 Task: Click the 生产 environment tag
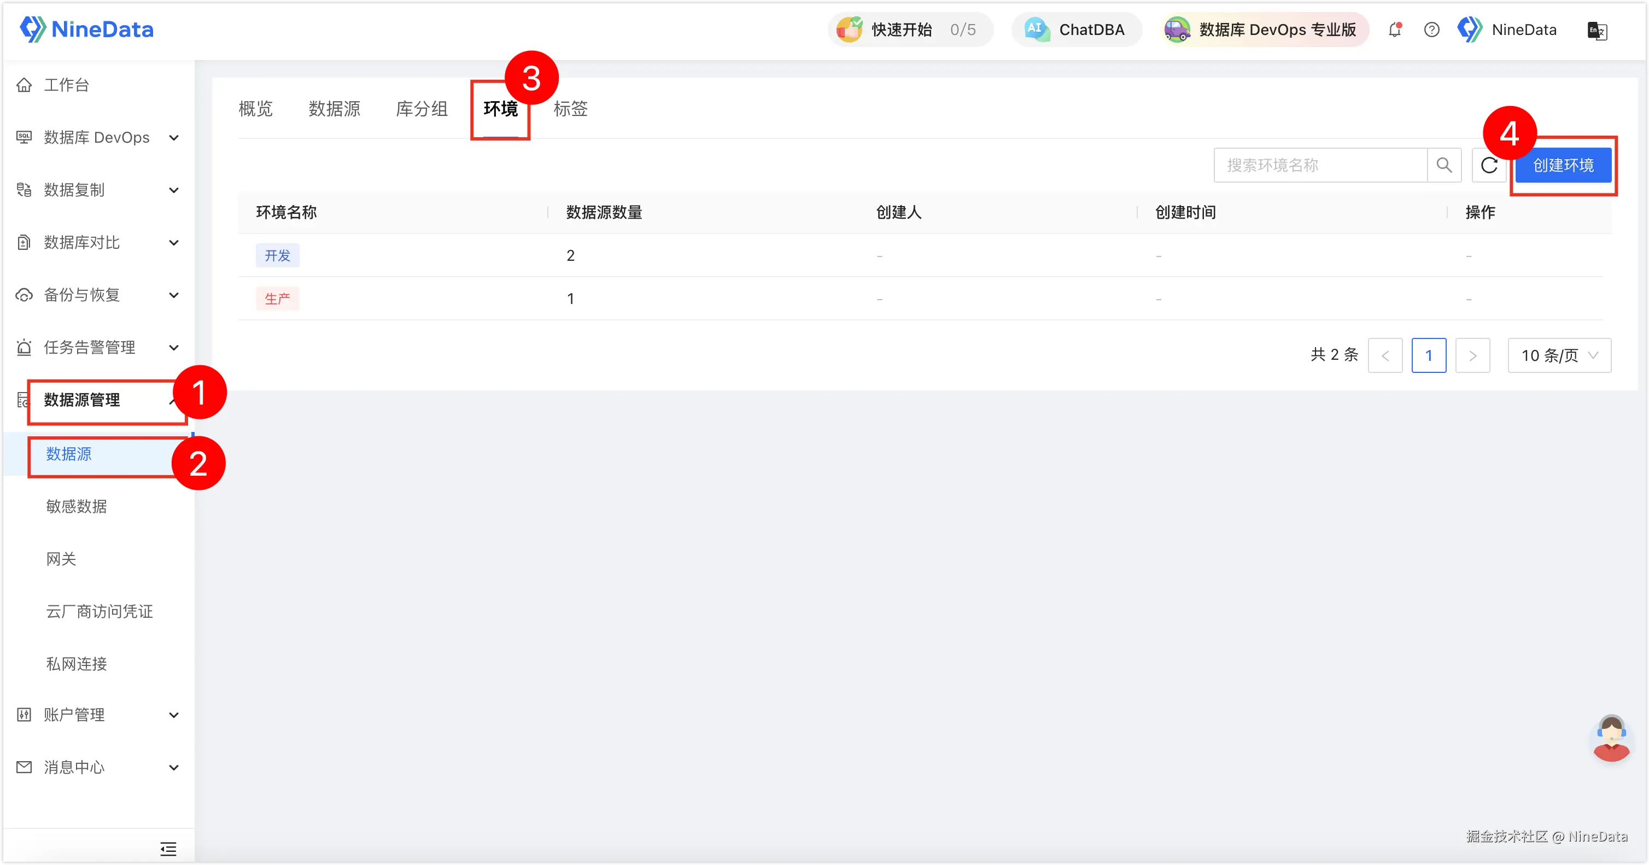277,299
